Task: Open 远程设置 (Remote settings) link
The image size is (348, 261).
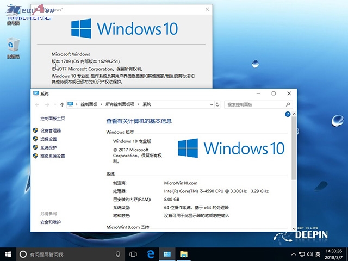Action: tap(48, 139)
